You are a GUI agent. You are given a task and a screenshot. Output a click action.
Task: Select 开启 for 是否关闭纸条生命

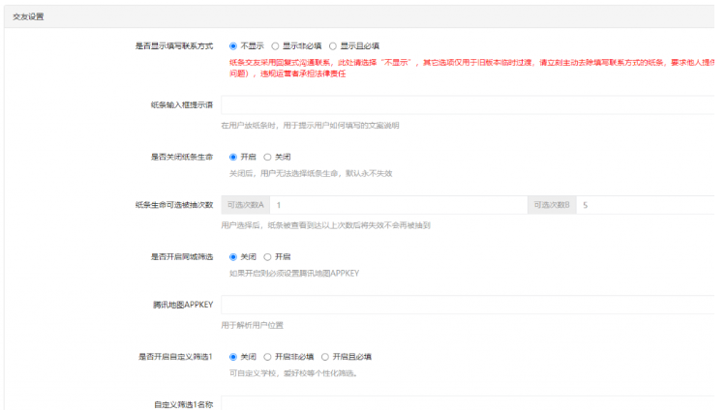pyautogui.click(x=233, y=158)
